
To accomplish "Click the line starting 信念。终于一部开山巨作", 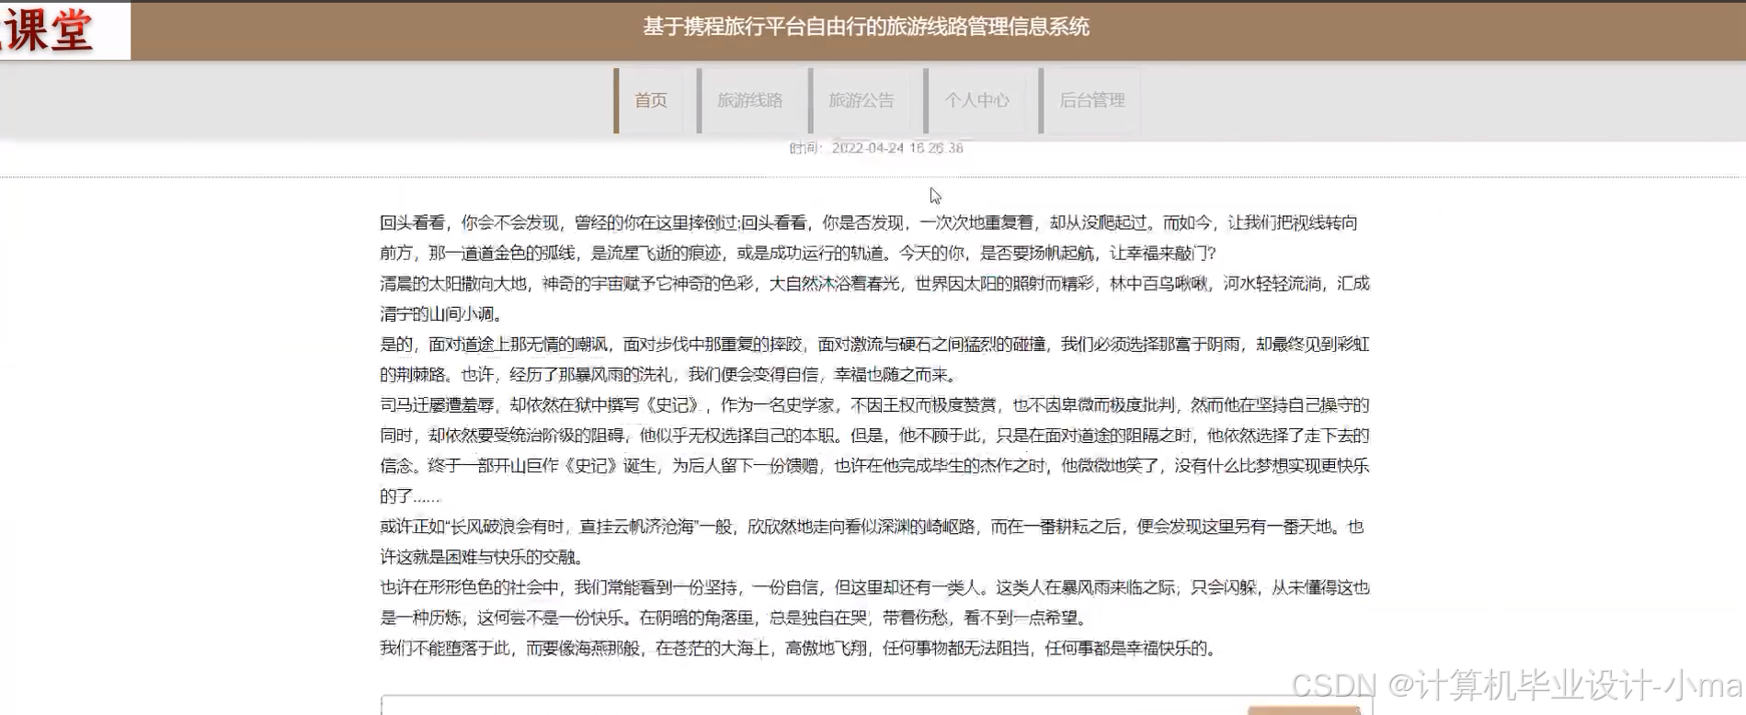I will click(874, 465).
